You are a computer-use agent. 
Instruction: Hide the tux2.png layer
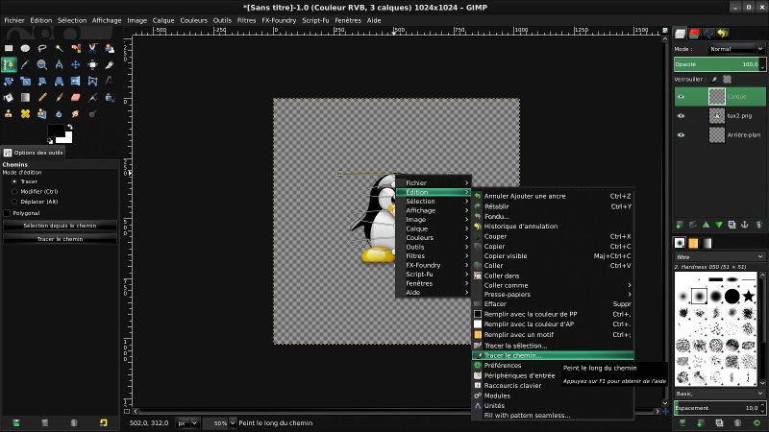tap(681, 115)
